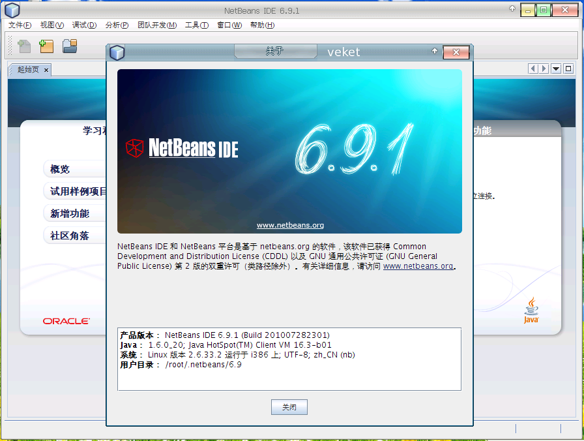The image size is (584, 441).
Task: Click the NetBeans IDE 6.9.1 splash image
Action: click(289, 151)
